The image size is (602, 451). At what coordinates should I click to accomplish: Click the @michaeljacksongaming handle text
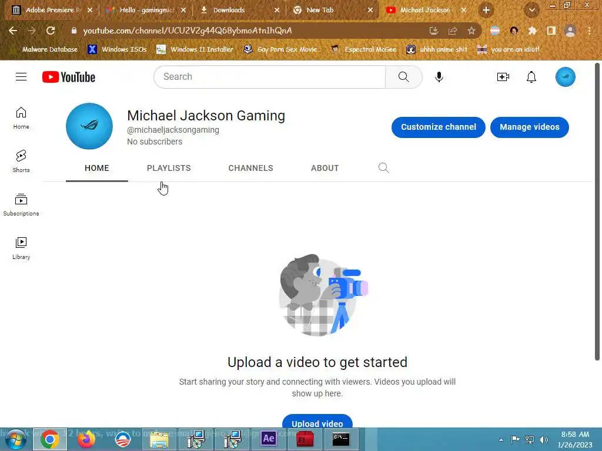coord(173,130)
